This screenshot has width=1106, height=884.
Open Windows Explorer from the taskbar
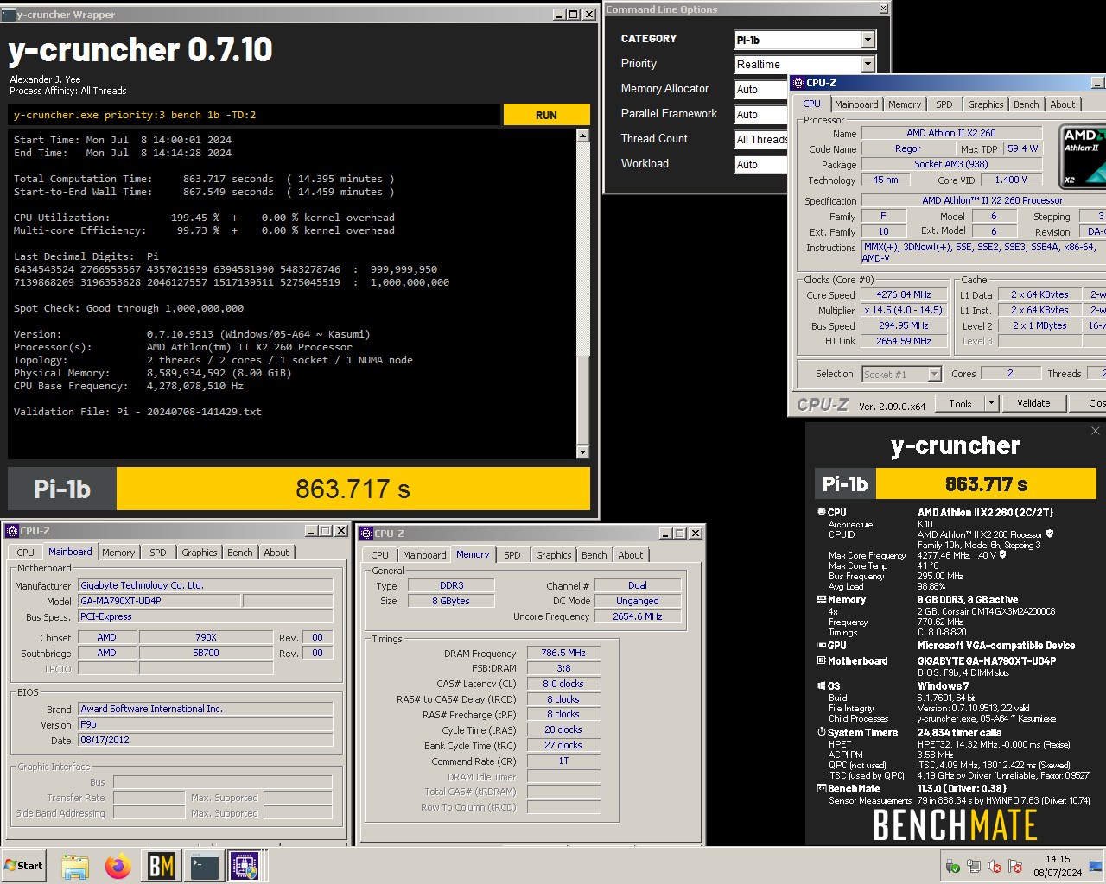75,866
